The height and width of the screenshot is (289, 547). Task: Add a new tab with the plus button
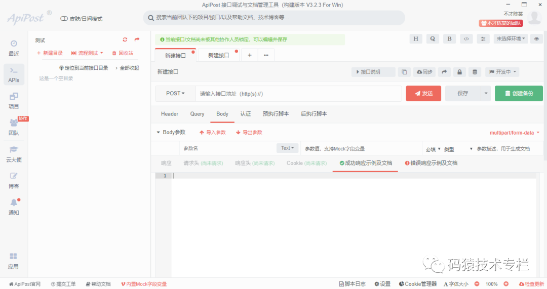(249, 55)
